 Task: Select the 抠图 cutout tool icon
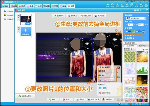117,5
